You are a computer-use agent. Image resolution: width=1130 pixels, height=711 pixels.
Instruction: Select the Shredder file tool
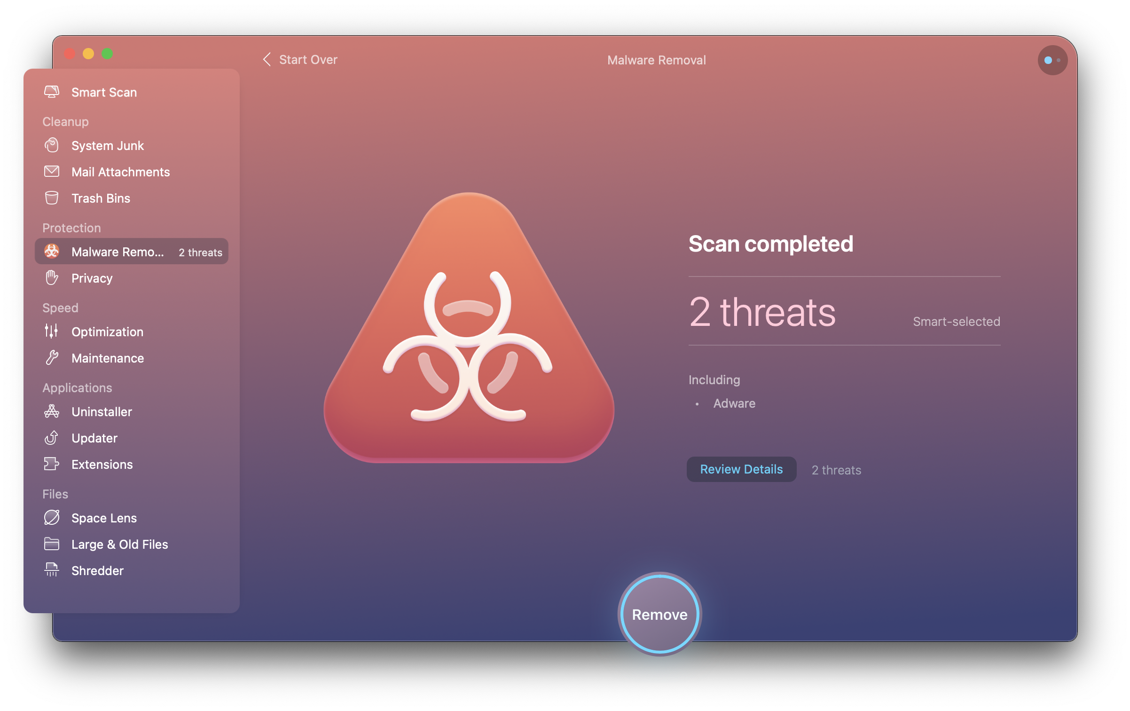pos(97,570)
